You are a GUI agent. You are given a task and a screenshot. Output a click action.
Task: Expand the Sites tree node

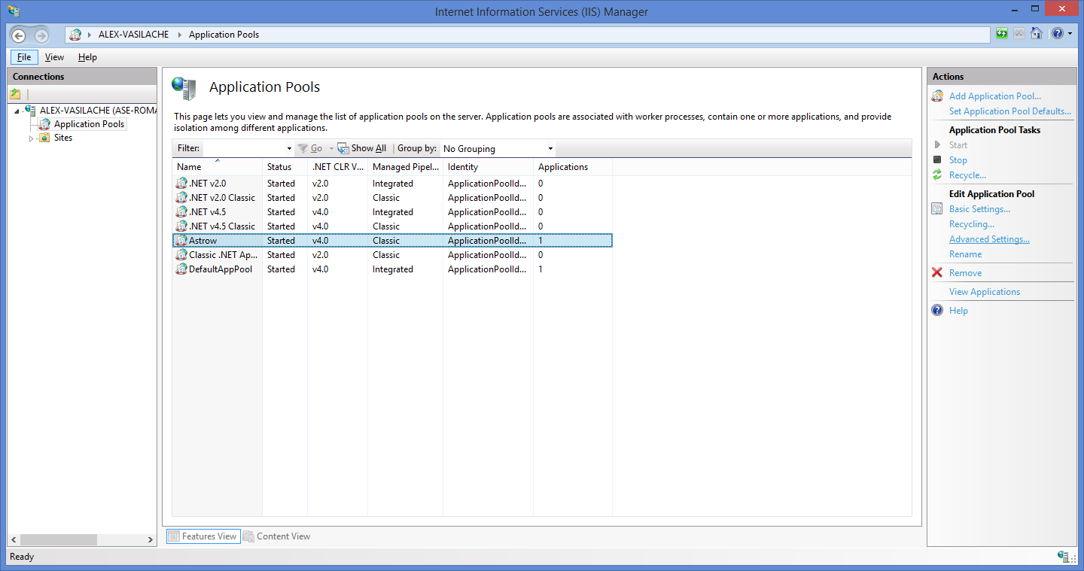[32, 138]
